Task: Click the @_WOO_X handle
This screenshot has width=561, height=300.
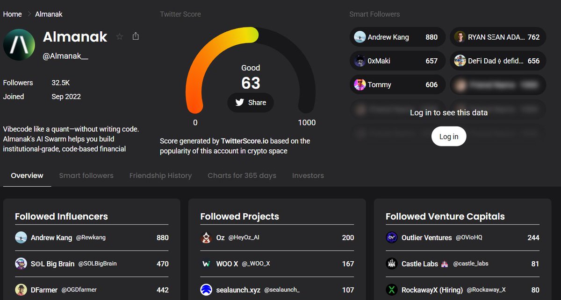Action: point(256,264)
